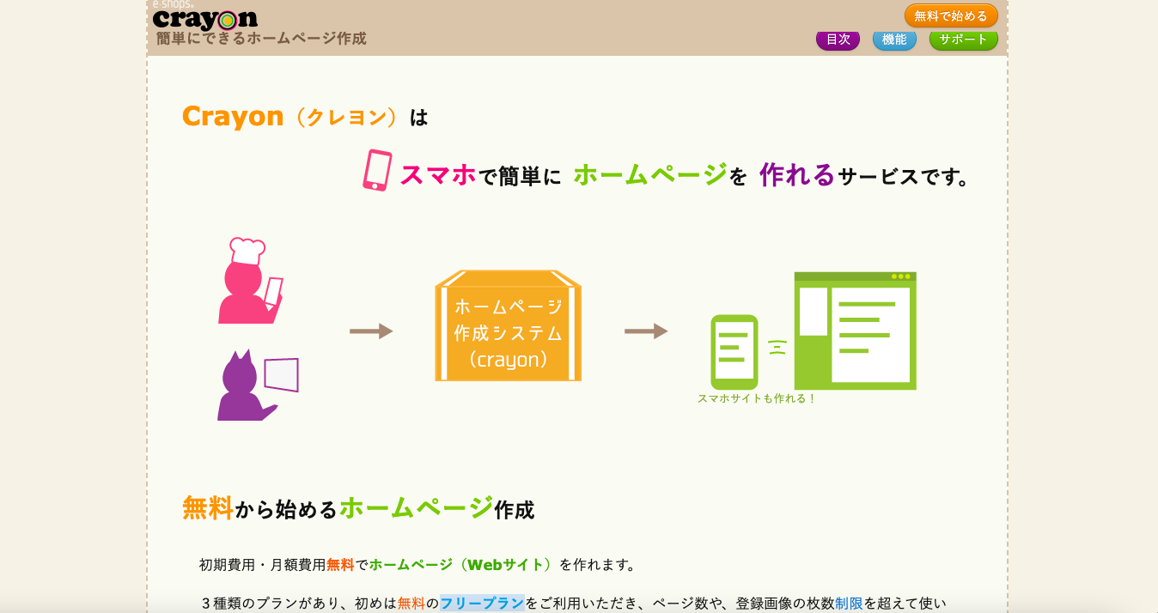
Task: Click the 無料から始めるホームページ作成 heading
Action: (x=358, y=508)
